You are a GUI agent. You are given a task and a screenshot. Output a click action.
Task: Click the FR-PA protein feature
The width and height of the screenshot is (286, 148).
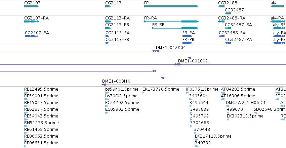click(187, 36)
